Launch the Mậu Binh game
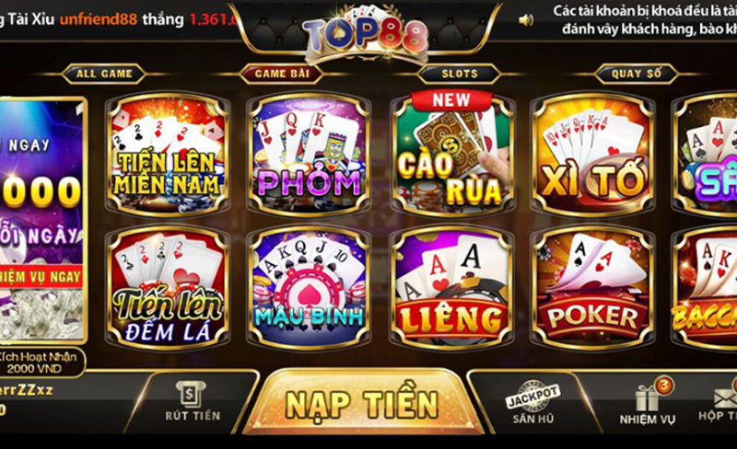Viewport: 737px width, 449px height. pyautogui.click(x=310, y=288)
